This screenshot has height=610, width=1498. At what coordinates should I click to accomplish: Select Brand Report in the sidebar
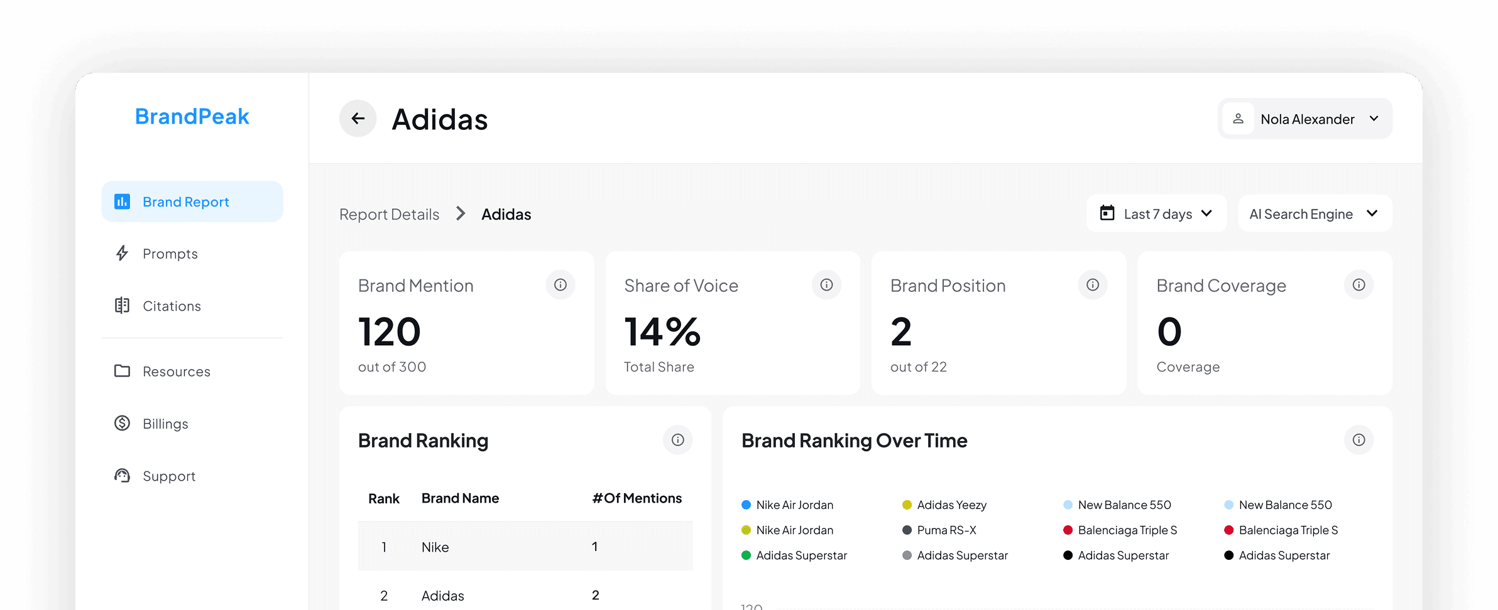(x=185, y=201)
